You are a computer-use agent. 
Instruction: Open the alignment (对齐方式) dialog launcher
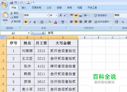(111, 27)
